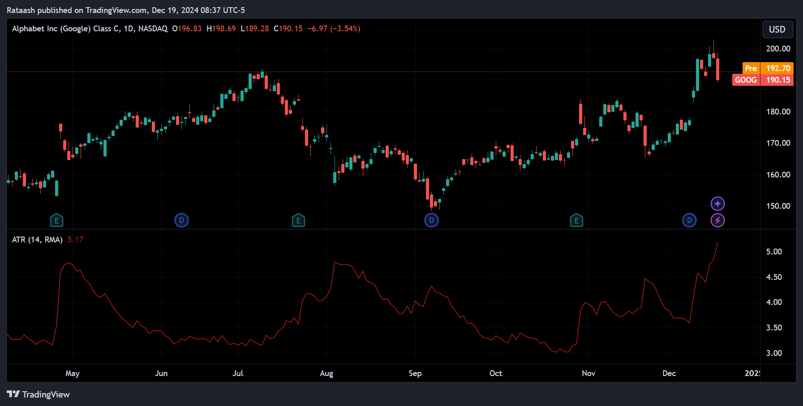Click the April earnings E marker

pos(56,220)
